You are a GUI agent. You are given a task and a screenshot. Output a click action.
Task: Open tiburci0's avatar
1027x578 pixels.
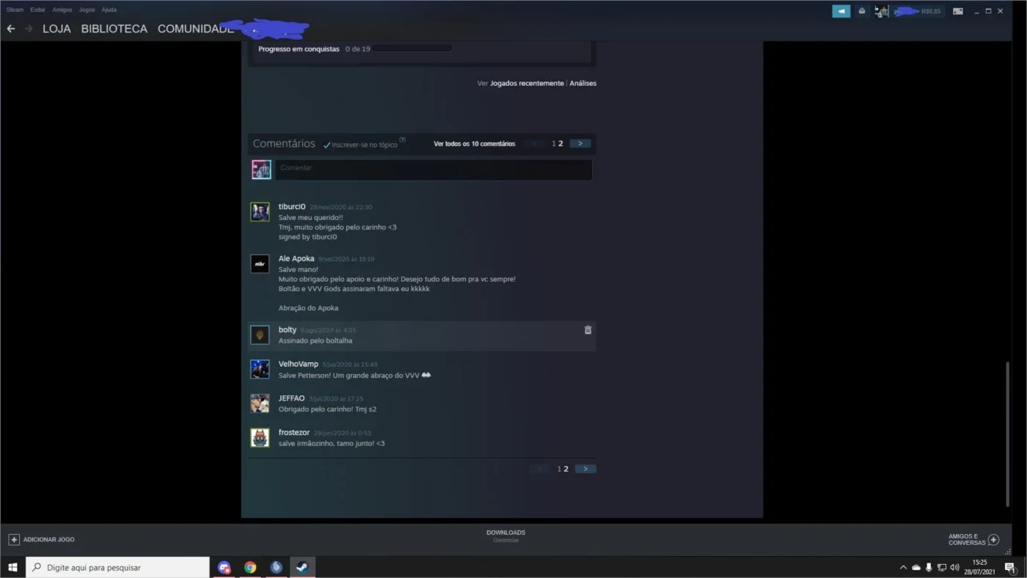tap(260, 212)
